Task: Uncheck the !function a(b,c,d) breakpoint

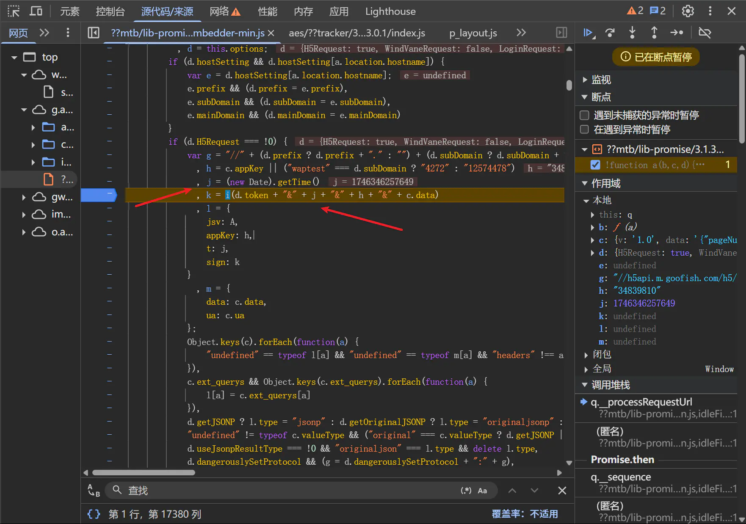Action: click(x=595, y=165)
